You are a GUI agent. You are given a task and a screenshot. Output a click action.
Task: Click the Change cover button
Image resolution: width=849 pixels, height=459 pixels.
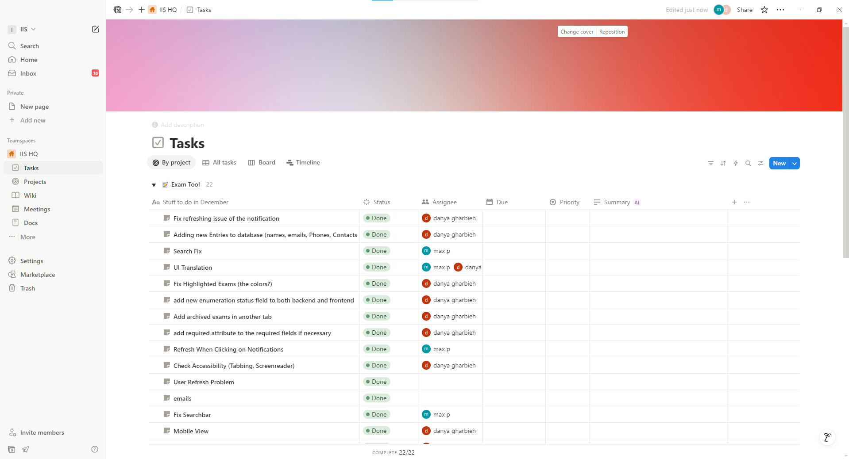(576, 31)
